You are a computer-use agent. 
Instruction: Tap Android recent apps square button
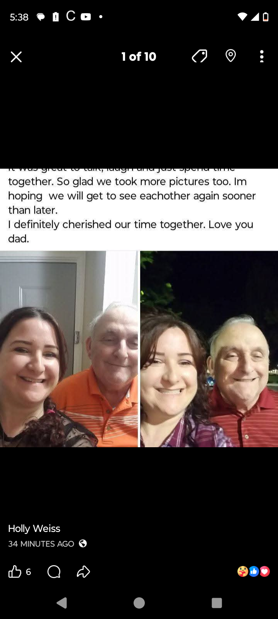click(217, 603)
